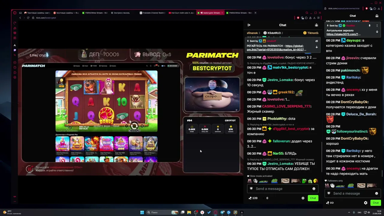The image size is (384, 216).
Task: Expand the KickBot pinned message arrow
Action: (377, 31)
